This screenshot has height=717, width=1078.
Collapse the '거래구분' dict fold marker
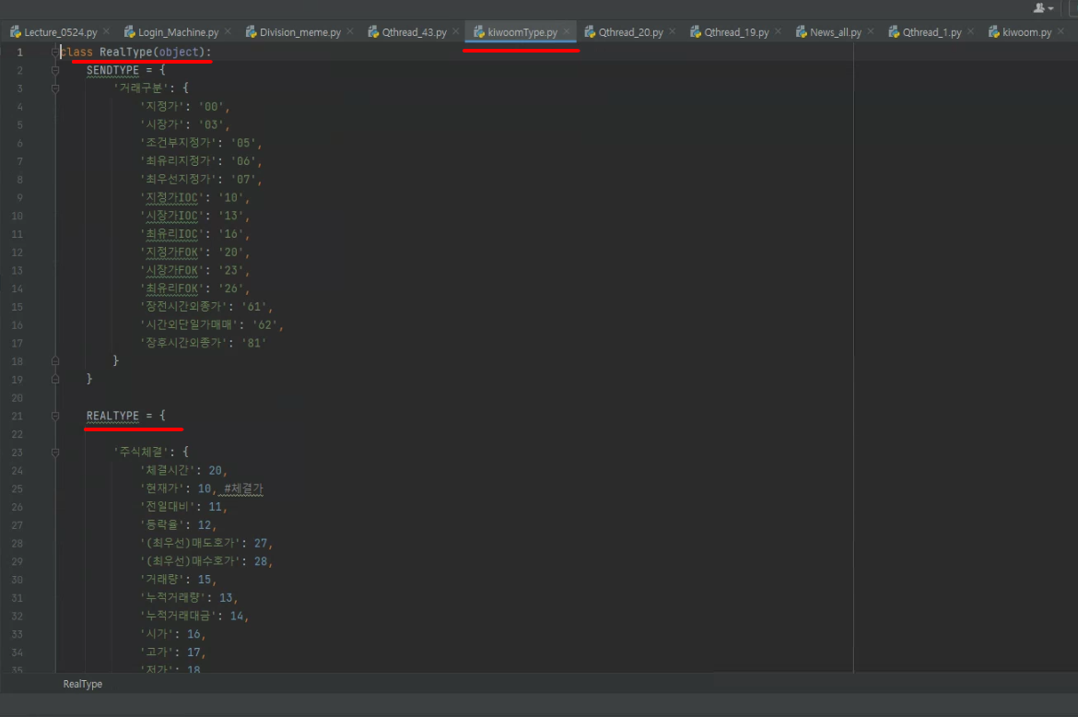click(x=55, y=88)
